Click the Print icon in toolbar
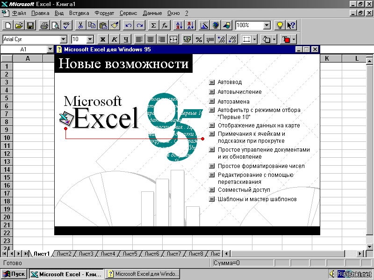The image size is (374, 280). pyautogui.click(x=44, y=25)
